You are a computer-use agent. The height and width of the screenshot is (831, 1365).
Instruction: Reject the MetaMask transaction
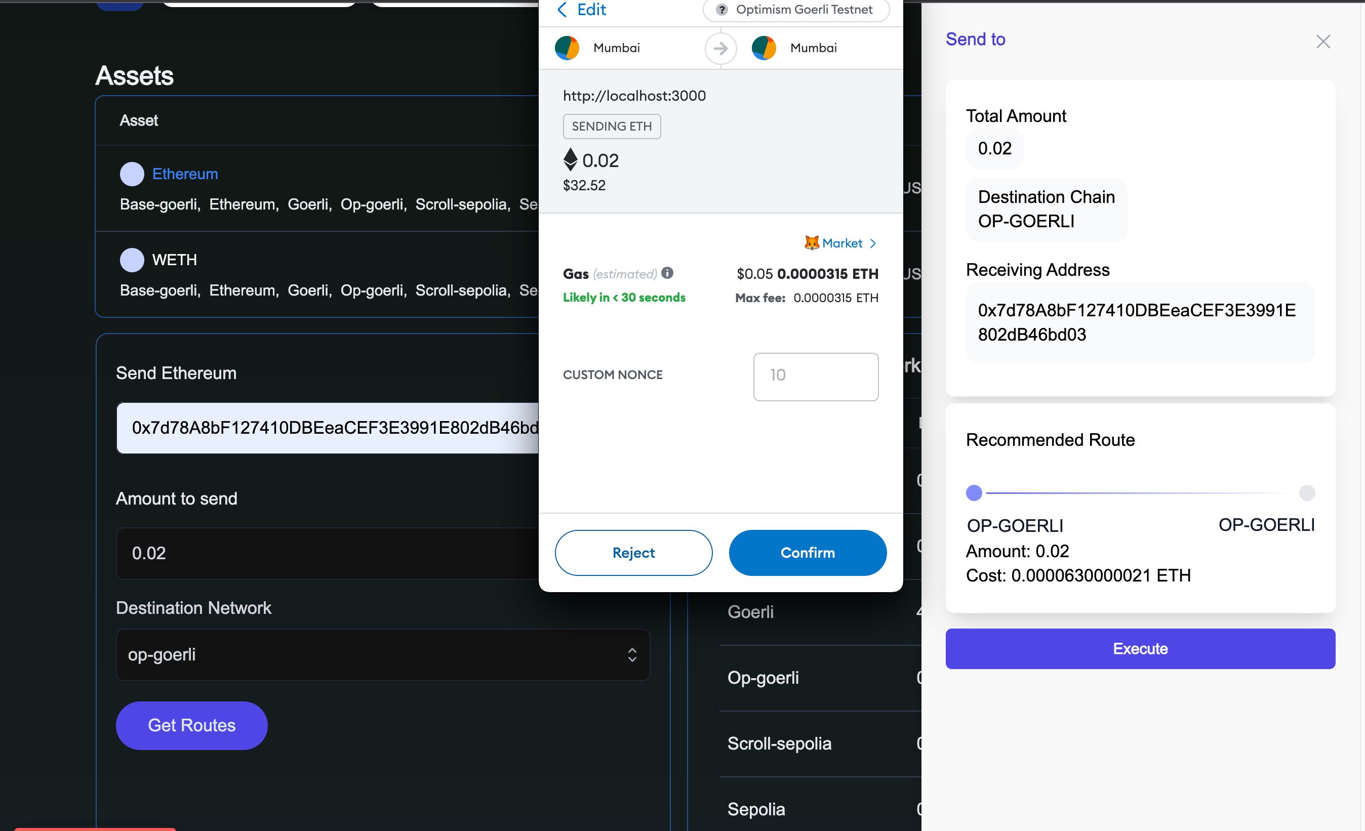point(633,553)
